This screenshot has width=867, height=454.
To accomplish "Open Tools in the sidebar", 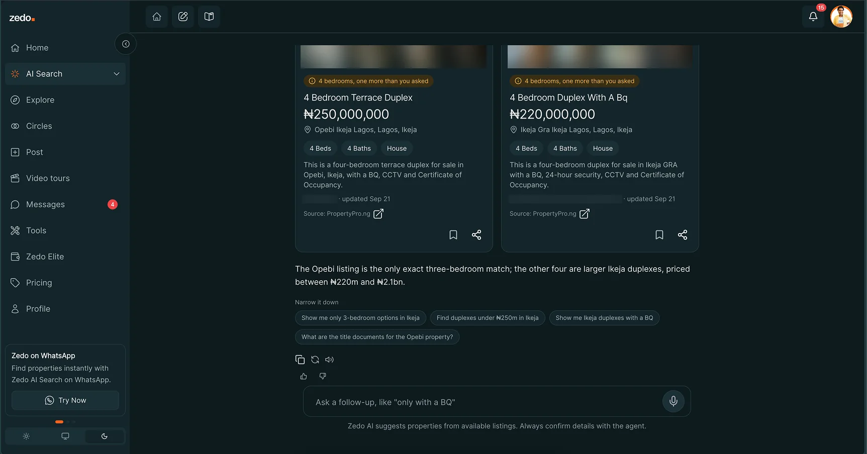I will click(x=65, y=231).
